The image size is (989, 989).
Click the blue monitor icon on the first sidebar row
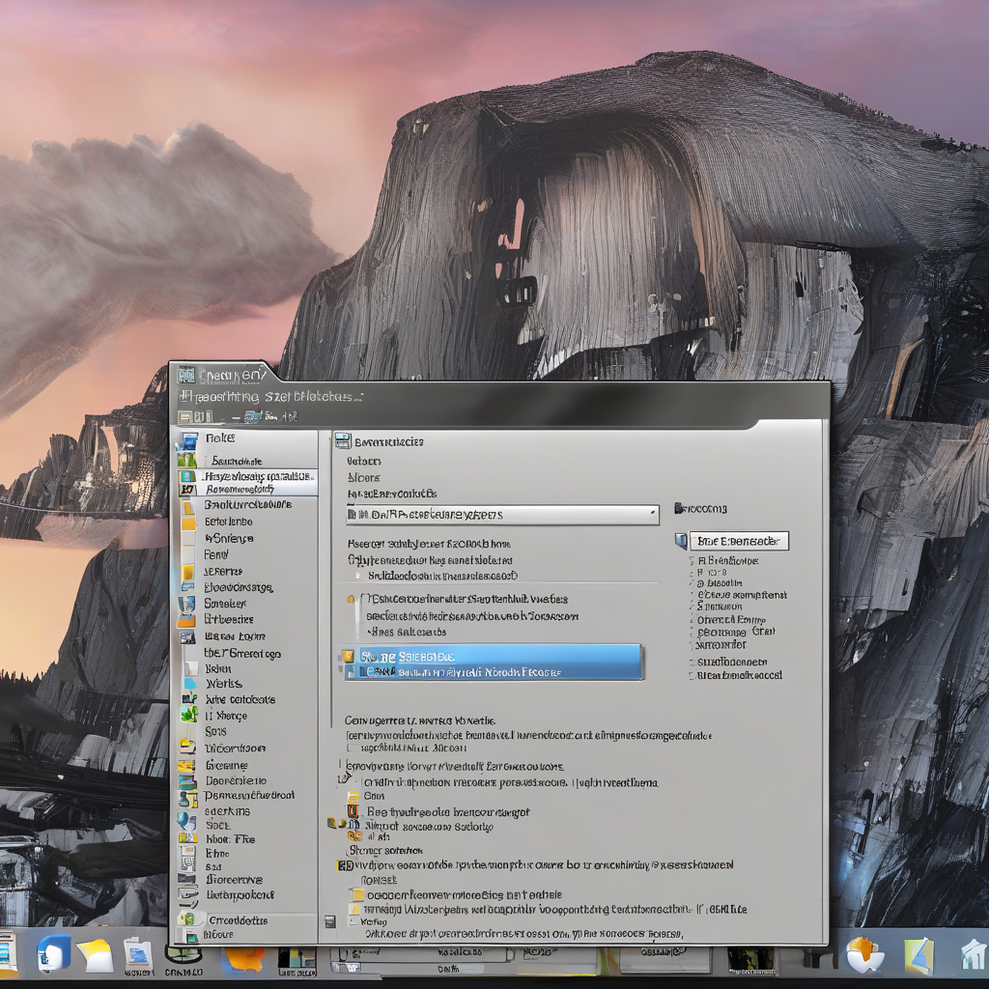(188, 439)
